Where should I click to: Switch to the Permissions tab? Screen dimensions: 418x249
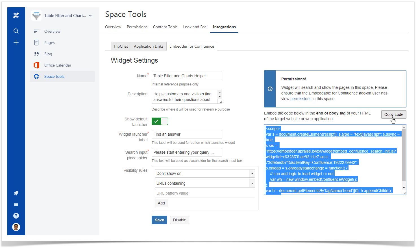137,27
